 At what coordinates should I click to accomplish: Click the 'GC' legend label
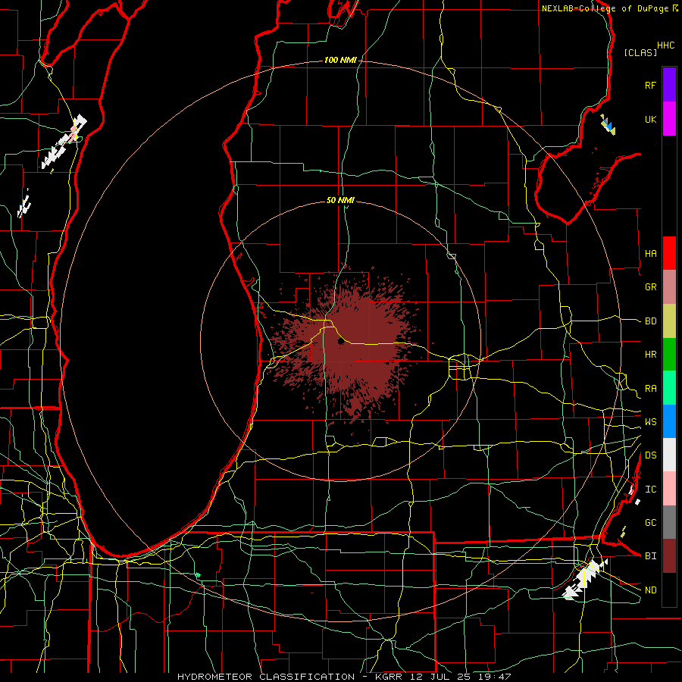[x=651, y=523]
